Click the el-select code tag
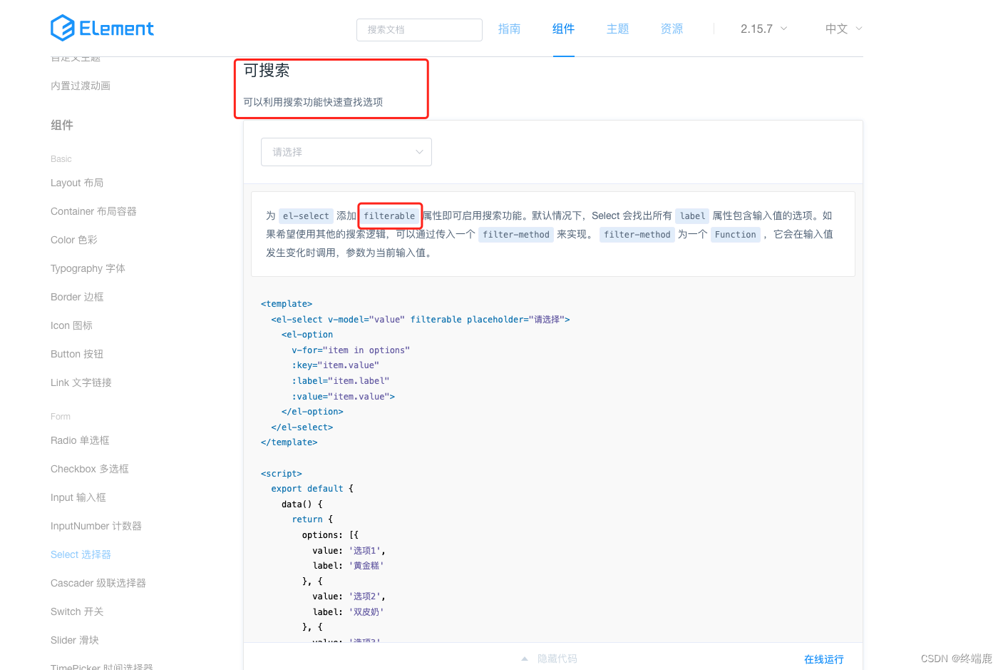1003x670 pixels. pos(306,215)
